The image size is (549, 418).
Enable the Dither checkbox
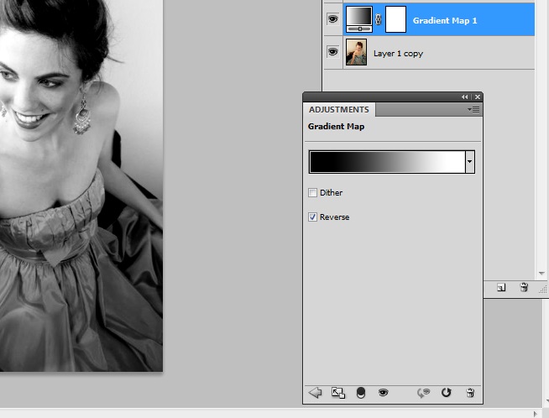313,193
